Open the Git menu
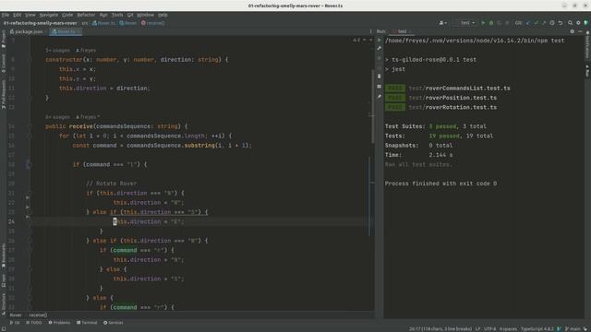The width and height of the screenshot is (591, 332). (130, 15)
